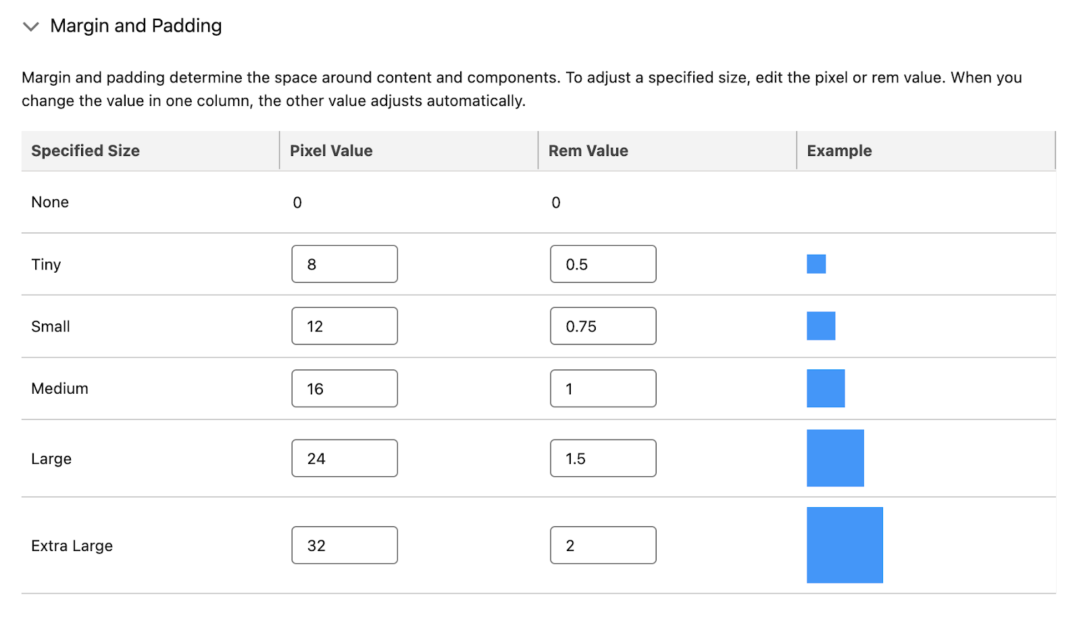Edit the Tiny pixel value field
The image size is (1081, 622).
(345, 264)
